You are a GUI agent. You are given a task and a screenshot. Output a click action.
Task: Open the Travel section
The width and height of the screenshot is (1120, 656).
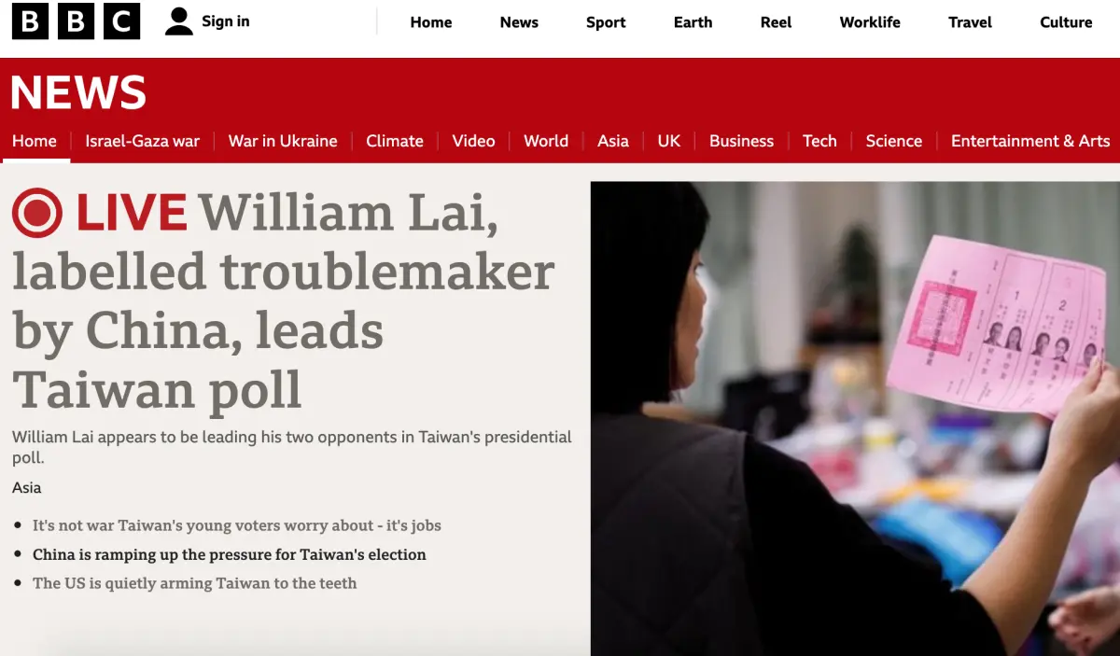(970, 22)
